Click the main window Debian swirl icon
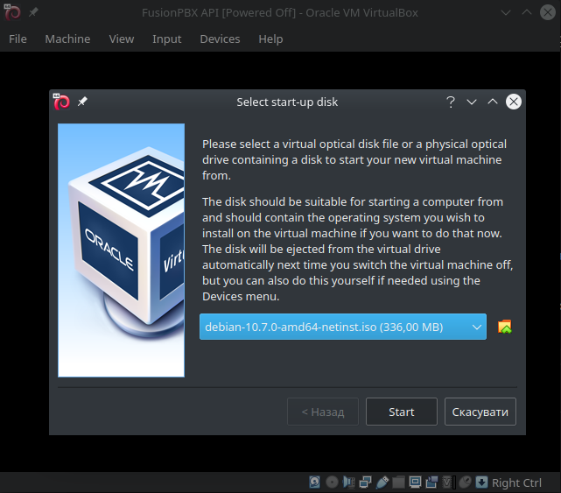561x493 pixels. click(x=12, y=12)
